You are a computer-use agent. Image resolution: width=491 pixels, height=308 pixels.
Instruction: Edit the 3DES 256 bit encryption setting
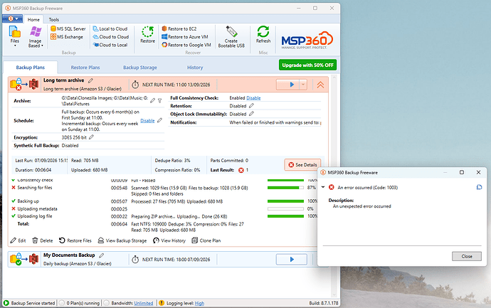point(91,137)
